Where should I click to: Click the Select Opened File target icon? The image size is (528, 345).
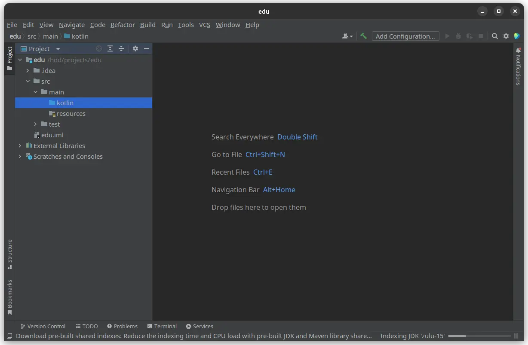[x=99, y=49]
